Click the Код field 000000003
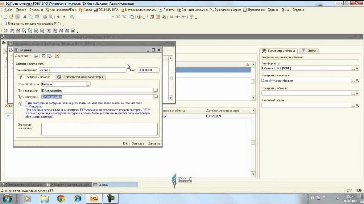Viewport: 364px width, 204px height. pos(149,70)
